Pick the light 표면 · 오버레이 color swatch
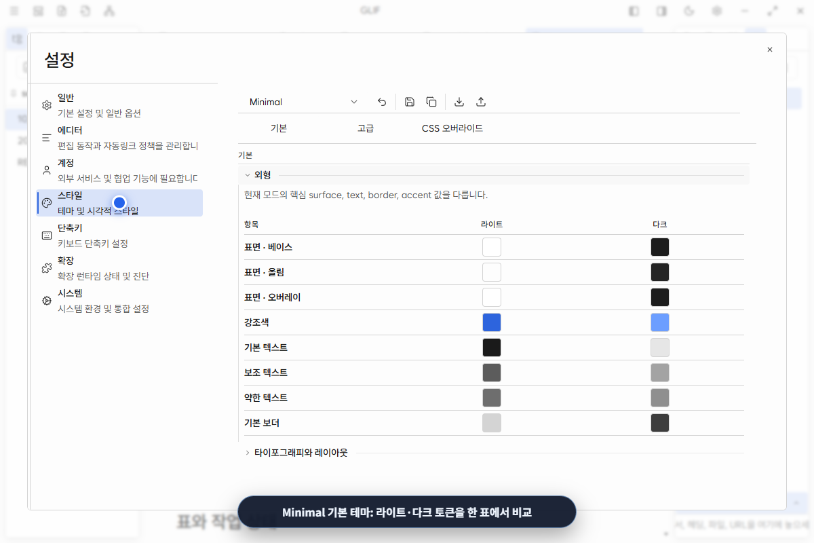The image size is (814, 543). (492, 297)
